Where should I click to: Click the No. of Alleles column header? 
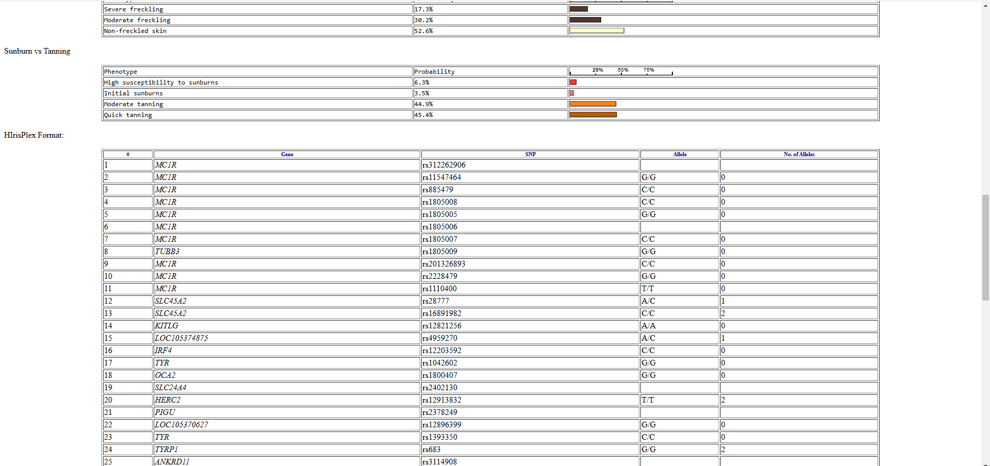(799, 154)
